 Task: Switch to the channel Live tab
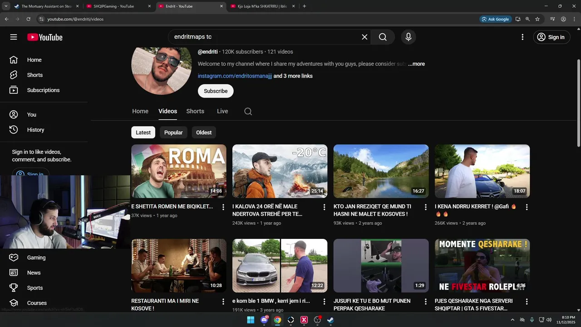[x=222, y=111]
